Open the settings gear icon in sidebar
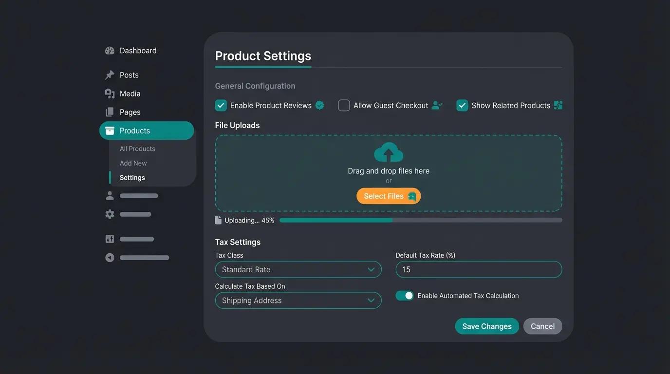This screenshot has width=670, height=374. pos(110,214)
